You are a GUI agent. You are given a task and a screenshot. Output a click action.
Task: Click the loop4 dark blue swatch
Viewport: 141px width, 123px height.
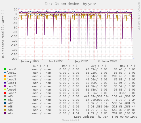(x=5, y=83)
